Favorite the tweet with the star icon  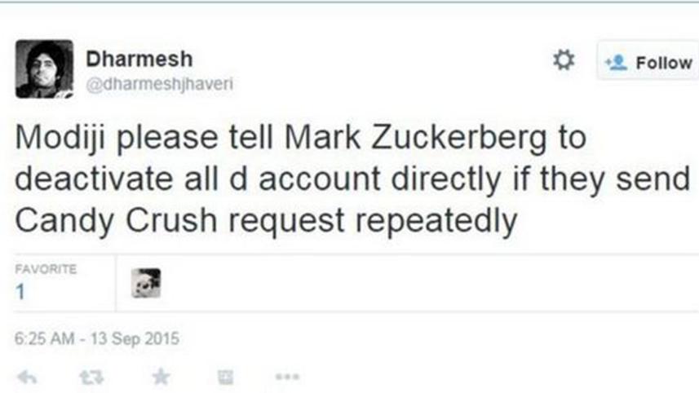point(161,376)
